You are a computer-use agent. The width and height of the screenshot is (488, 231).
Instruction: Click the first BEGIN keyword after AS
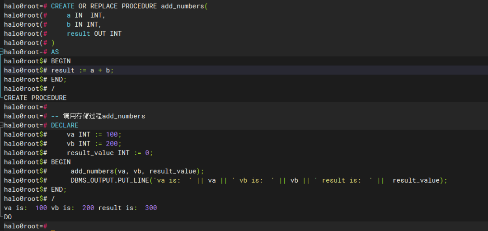pos(61,61)
